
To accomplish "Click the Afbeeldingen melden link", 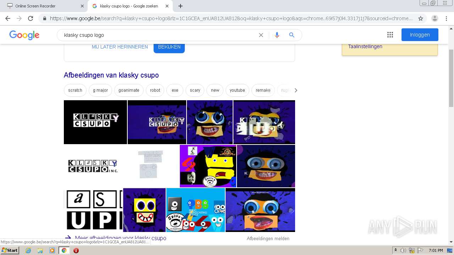I will coord(268,238).
